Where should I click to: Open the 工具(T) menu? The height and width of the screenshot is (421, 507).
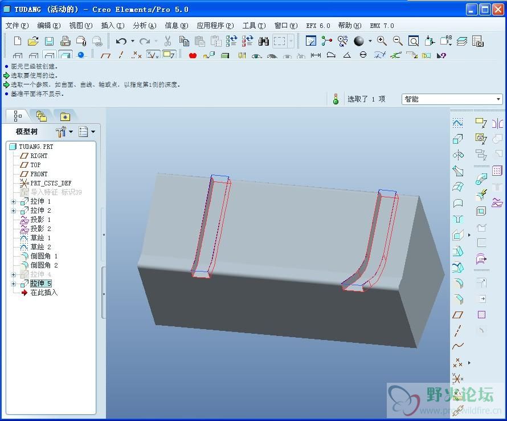click(x=254, y=26)
